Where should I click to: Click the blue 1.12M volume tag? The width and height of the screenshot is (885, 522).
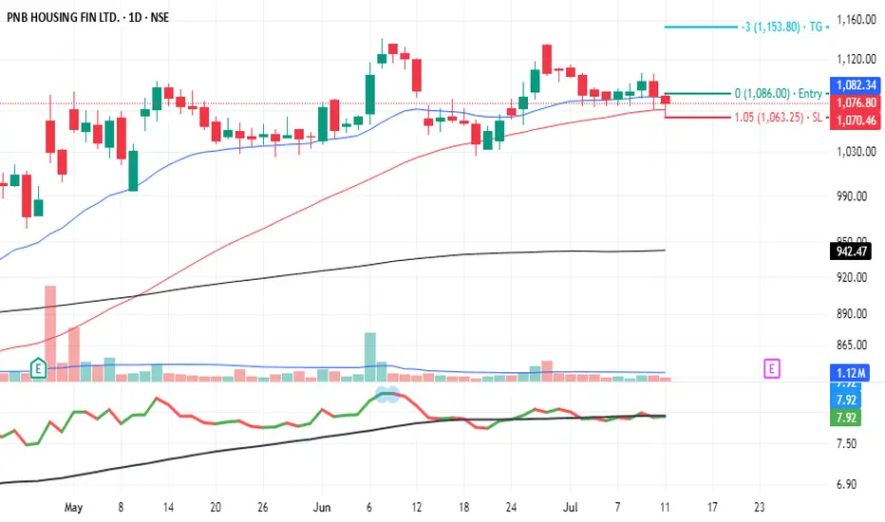click(x=850, y=373)
